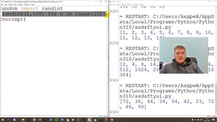Click the microphone tray icon
Image resolution: width=217 pixels, height=122 pixels.
[193, 120]
